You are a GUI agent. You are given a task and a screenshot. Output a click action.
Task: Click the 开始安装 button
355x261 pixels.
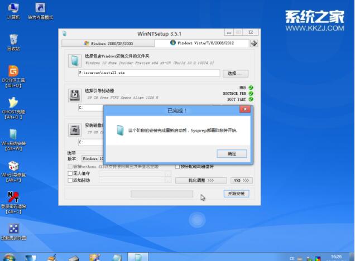[235, 194]
